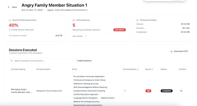The height and width of the screenshot is (106, 197).
Task: Select the Repeat Content eval tag
Action: 108,98
